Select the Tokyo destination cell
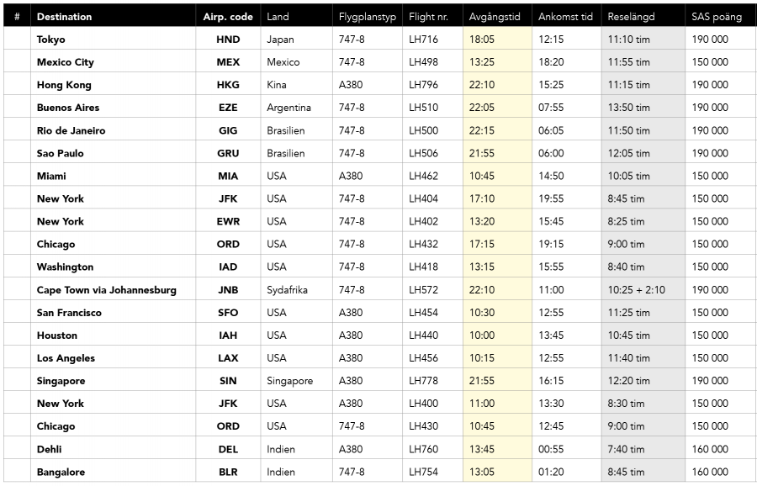The image size is (757, 486). pyautogui.click(x=51, y=40)
